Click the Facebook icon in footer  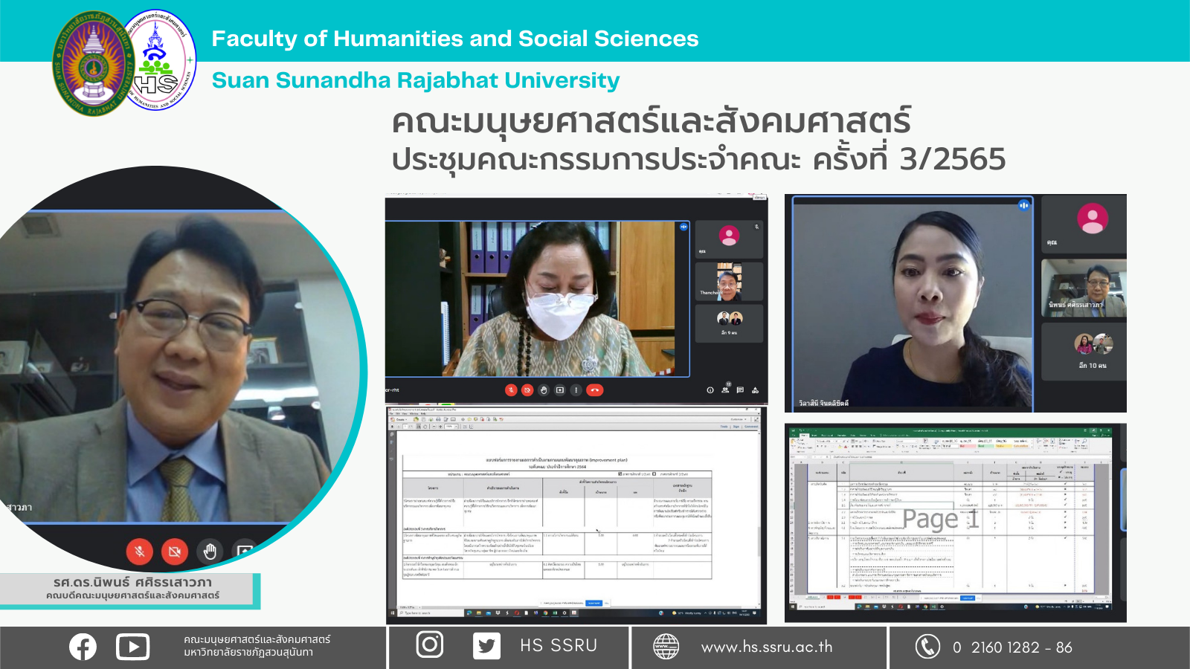83,647
